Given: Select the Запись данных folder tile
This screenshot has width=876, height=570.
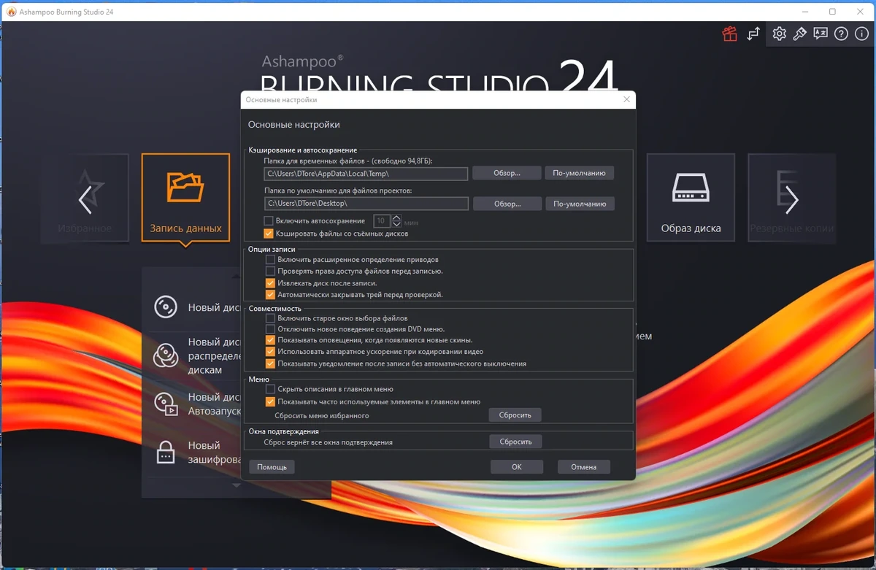Looking at the screenshot, I should (x=185, y=198).
